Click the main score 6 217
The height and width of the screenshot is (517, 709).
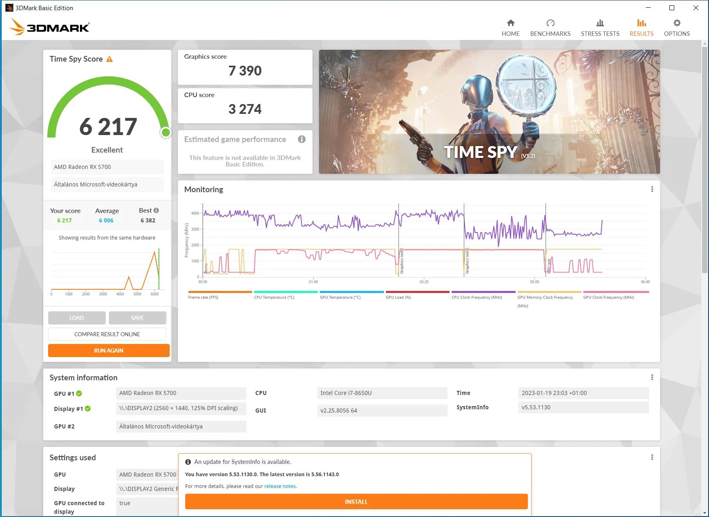click(108, 126)
